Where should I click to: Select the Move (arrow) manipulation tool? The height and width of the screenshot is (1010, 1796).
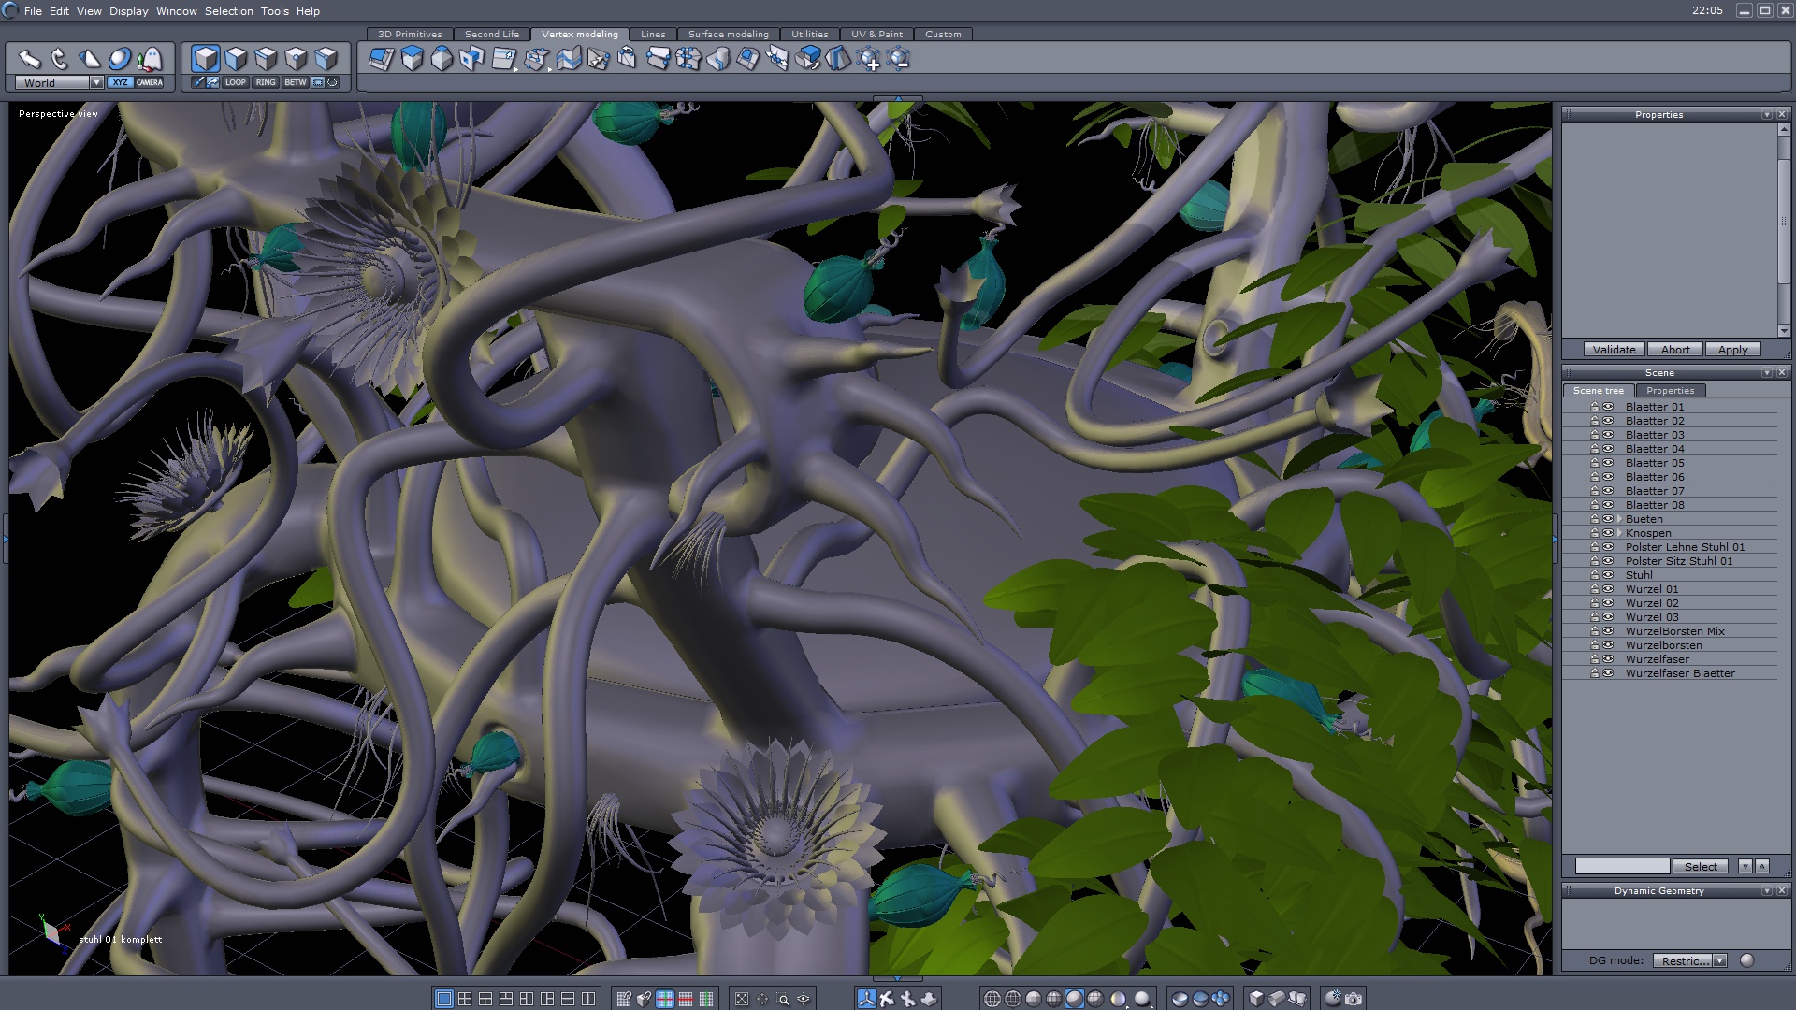click(29, 59)
